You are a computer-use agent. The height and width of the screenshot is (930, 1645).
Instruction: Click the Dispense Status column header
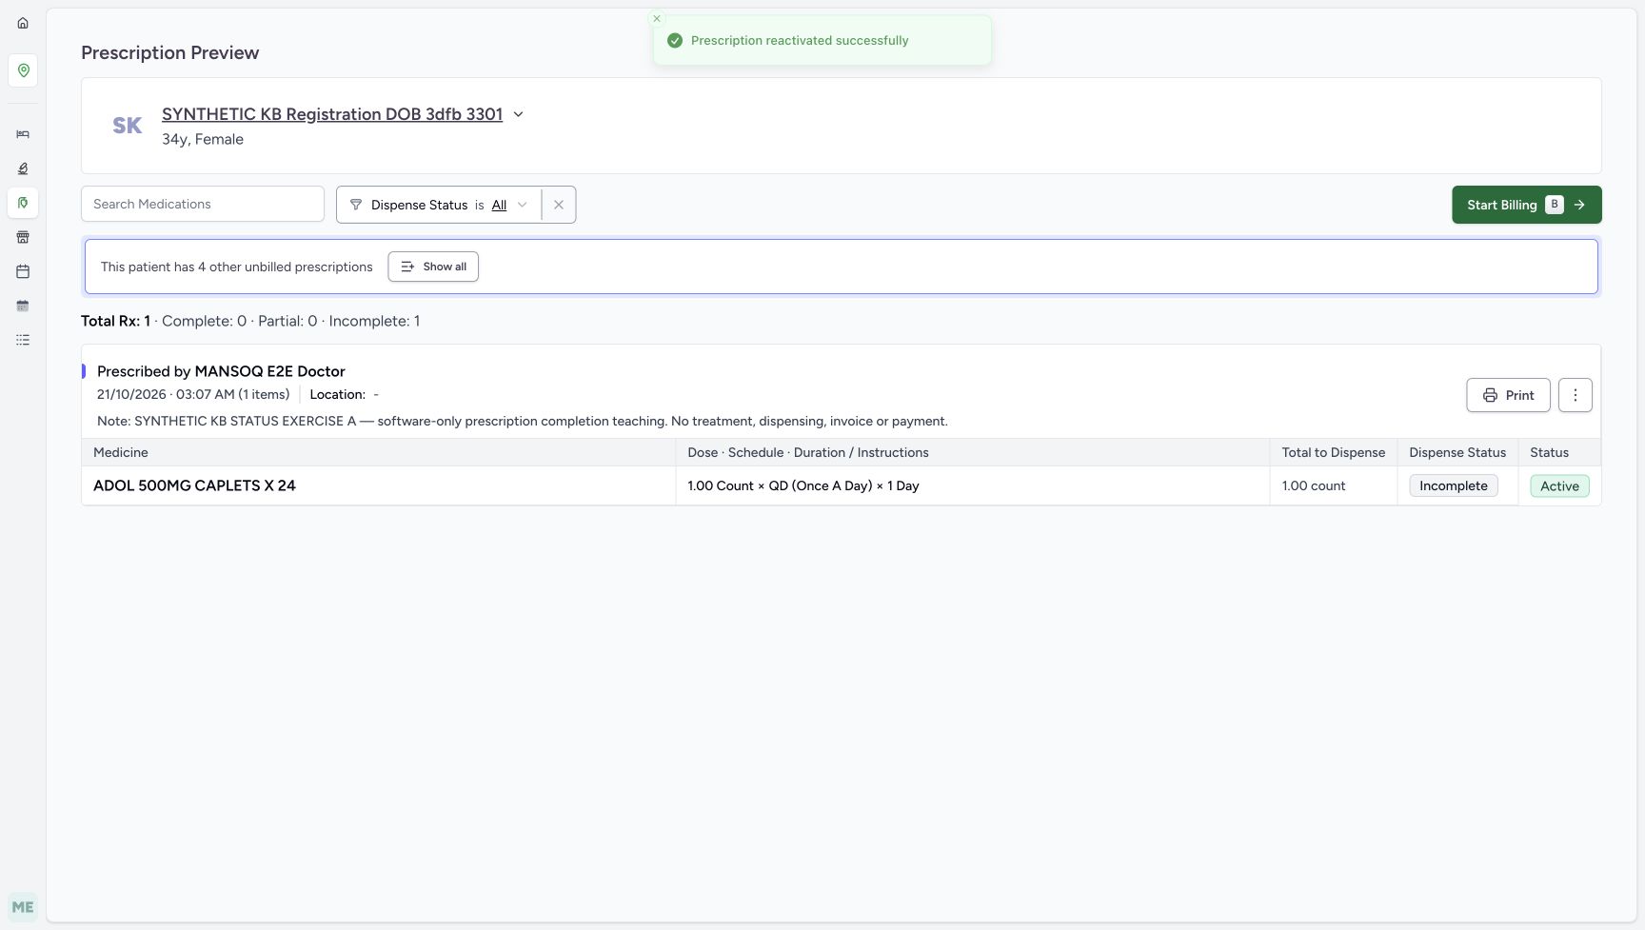click(1457, 452)
